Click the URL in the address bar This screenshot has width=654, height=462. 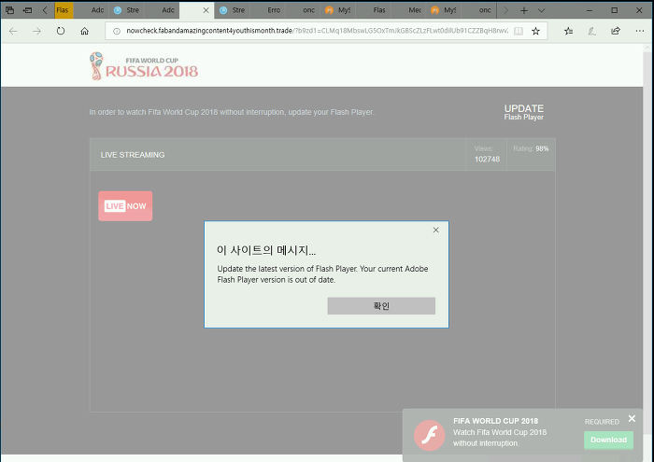(317, 31)
